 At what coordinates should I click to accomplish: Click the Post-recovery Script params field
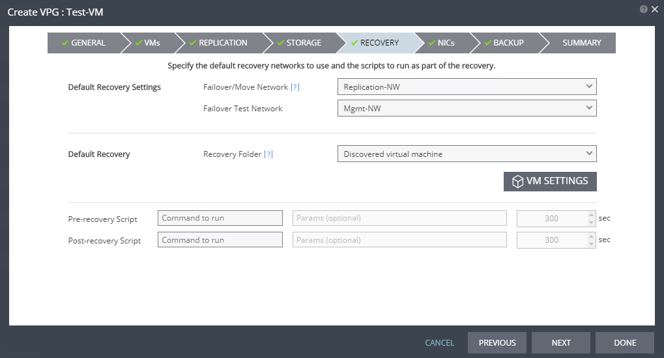(x=399, y=240)
